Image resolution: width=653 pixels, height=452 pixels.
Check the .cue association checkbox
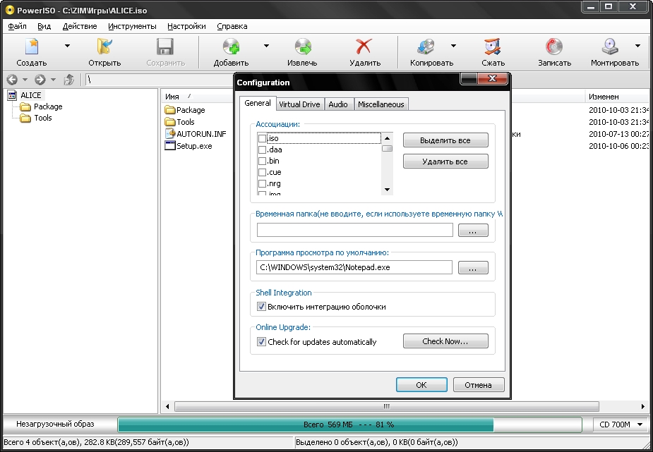click(x=263, y=172)
